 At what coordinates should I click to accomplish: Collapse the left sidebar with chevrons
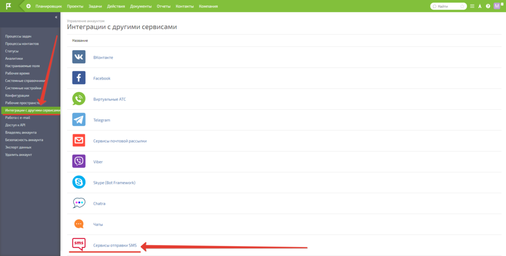point(56,17)
